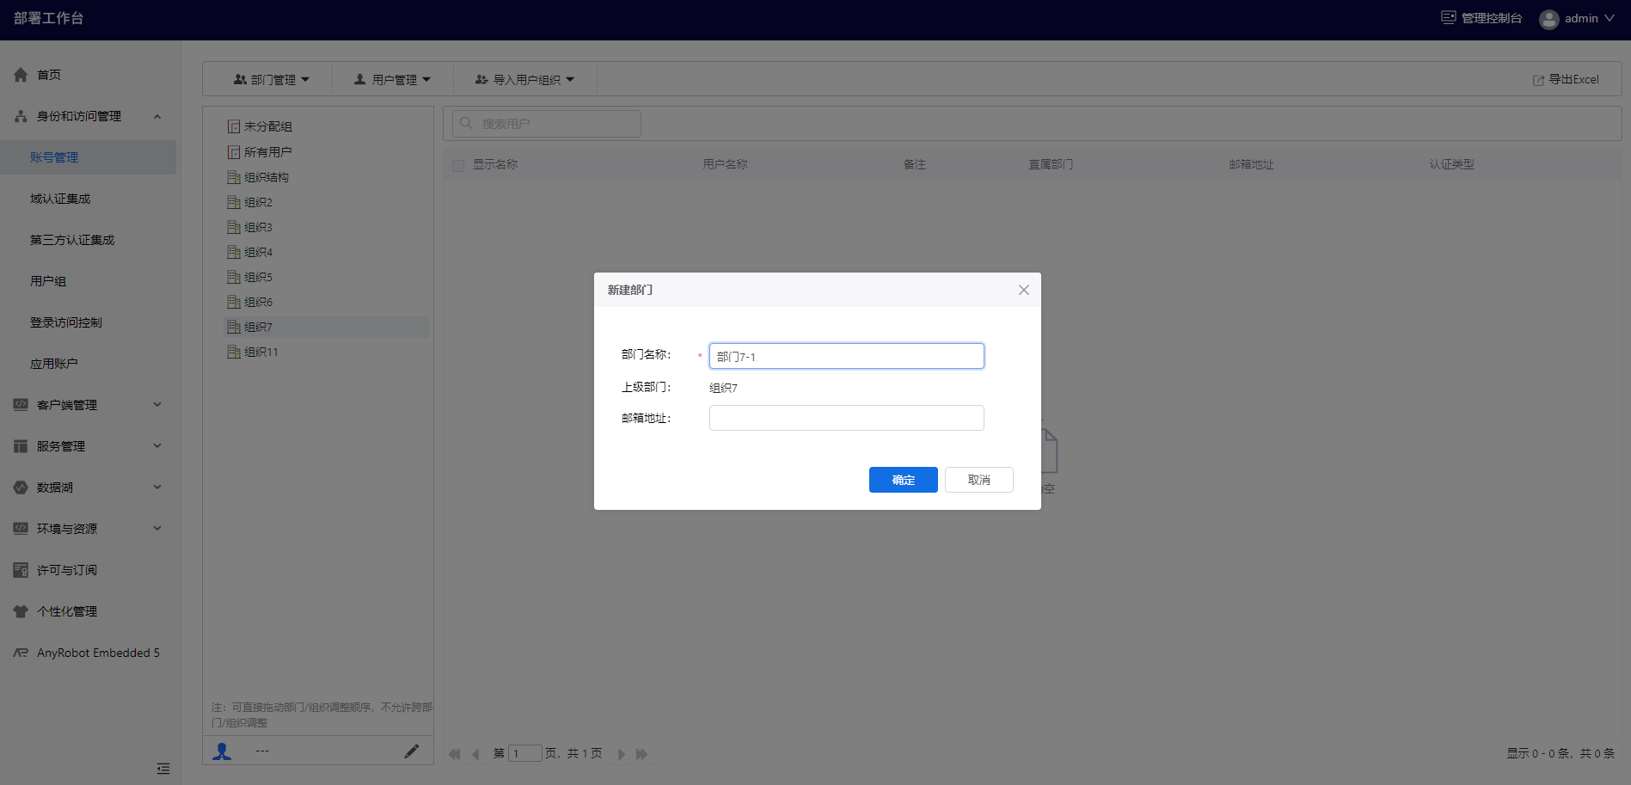Screen dimensions: 1631x785
Task: Click the 服务管理 sidebar icon
Action: click(x=21, y=446)
